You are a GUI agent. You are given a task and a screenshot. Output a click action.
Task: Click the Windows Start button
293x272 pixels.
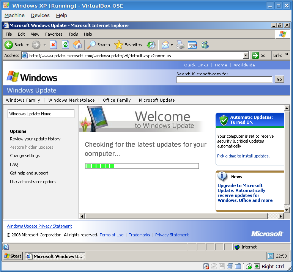point(13,256)
